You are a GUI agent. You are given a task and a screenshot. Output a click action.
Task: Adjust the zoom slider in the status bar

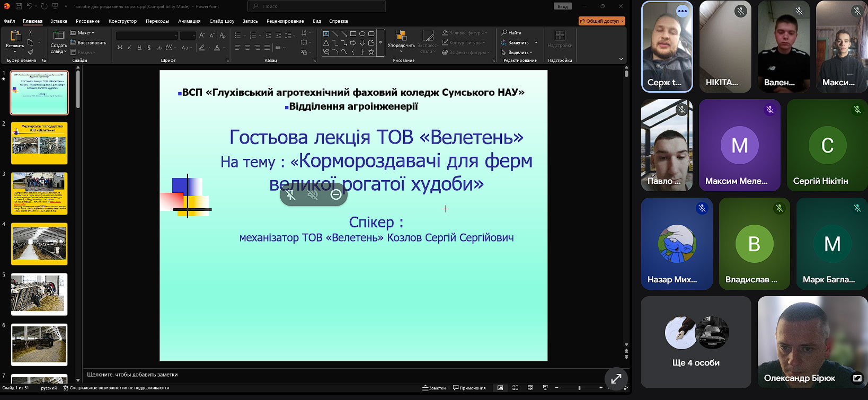coord(579,388)
